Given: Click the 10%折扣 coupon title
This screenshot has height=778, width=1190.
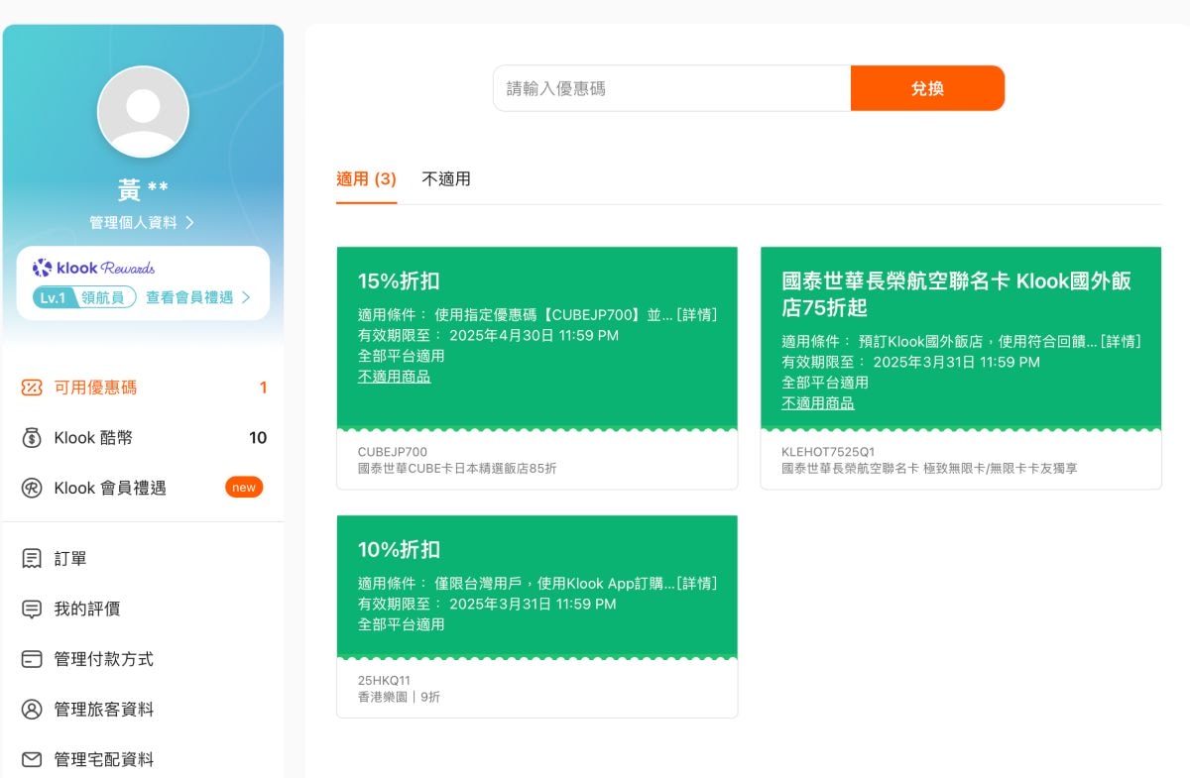Looking at the screenshot, I should coord(399,549).
